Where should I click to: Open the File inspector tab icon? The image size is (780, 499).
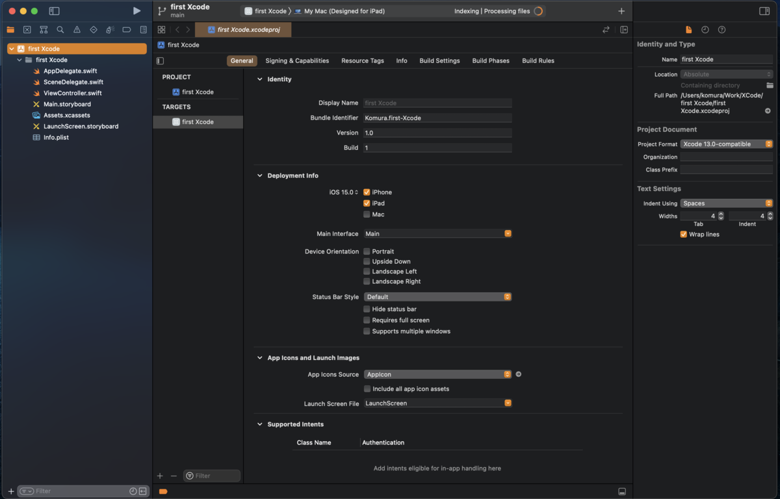[689, 30]
